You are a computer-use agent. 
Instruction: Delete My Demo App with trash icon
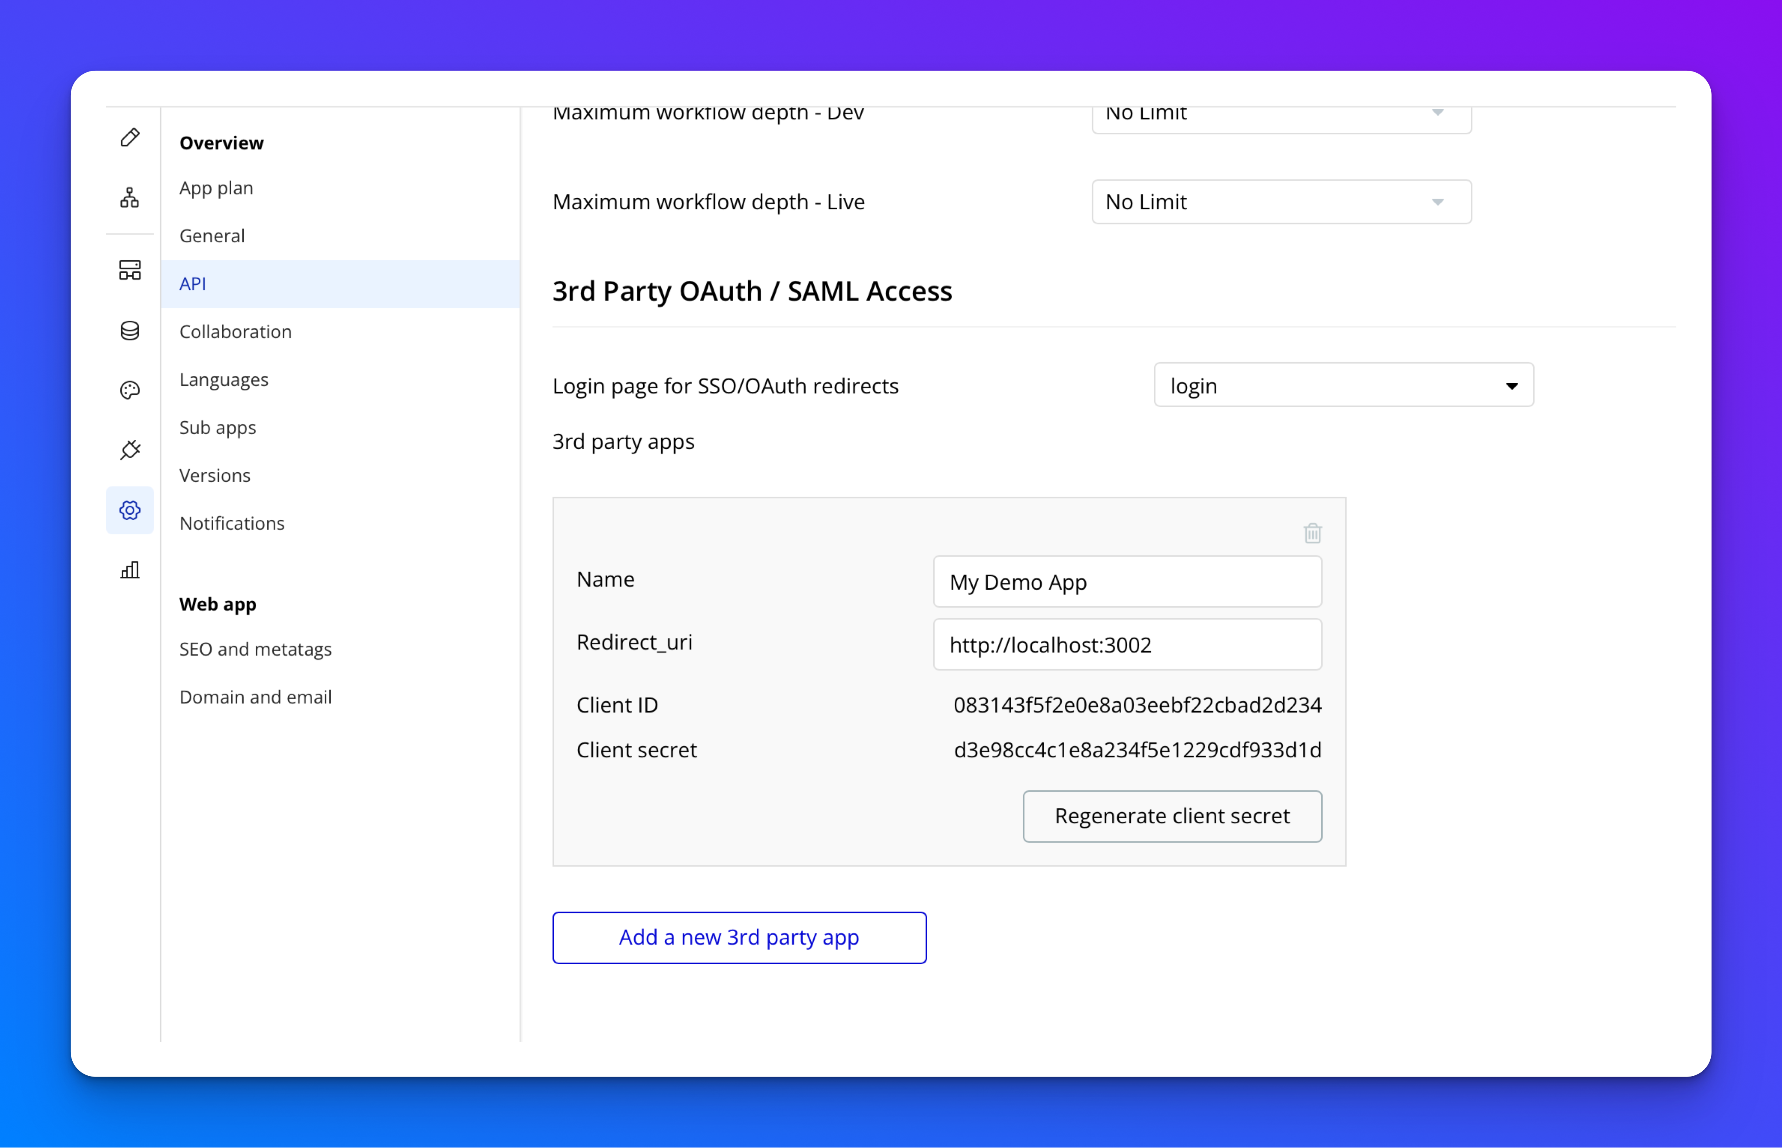coord(1313,533)
